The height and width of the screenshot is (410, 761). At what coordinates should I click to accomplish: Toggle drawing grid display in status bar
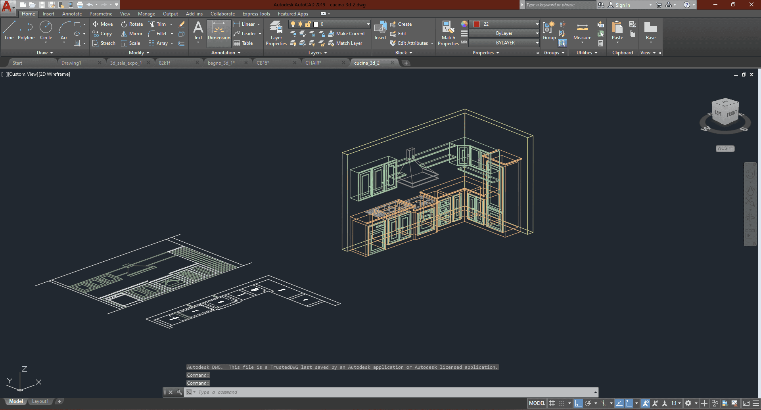552,403
